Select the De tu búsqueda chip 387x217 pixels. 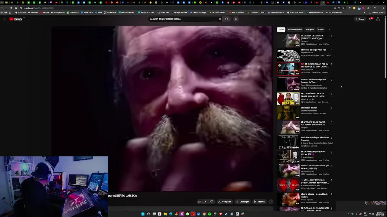click(295, 30)
